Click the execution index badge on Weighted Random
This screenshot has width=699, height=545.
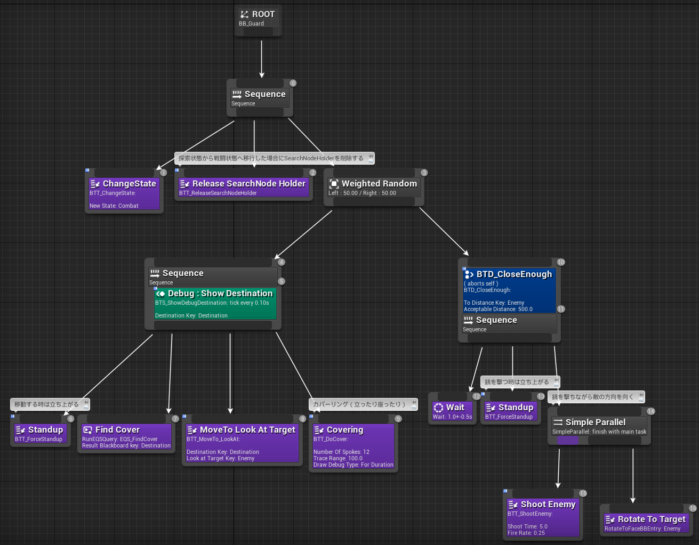coord(423,173)
